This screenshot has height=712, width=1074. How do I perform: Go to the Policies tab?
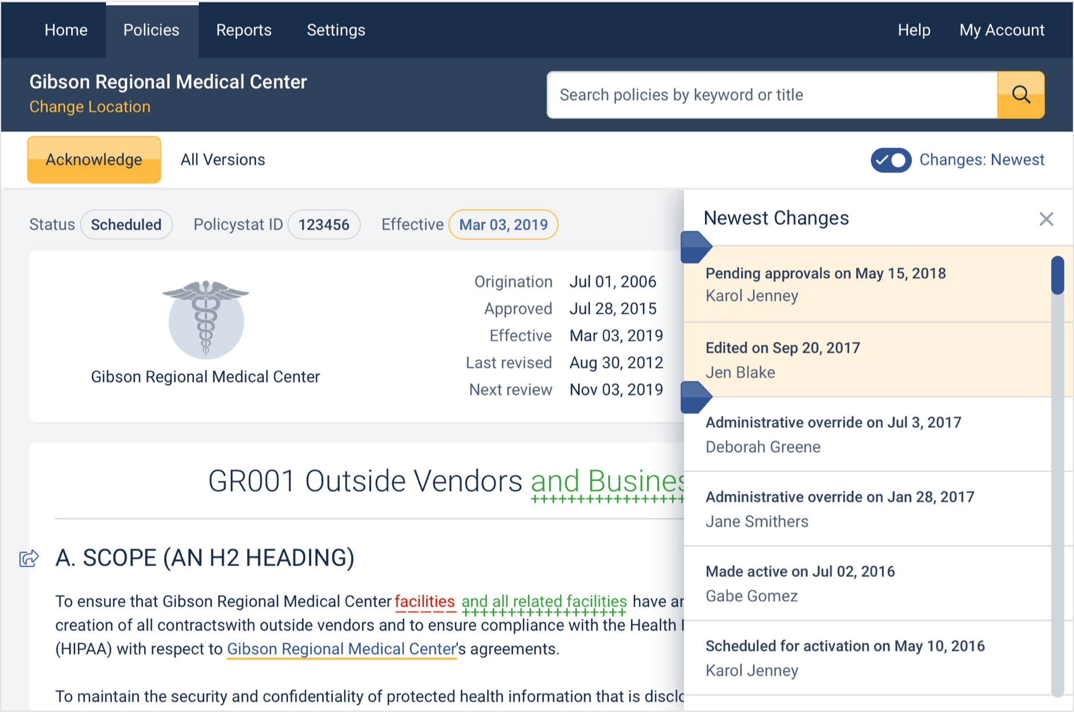click(152, 30)
